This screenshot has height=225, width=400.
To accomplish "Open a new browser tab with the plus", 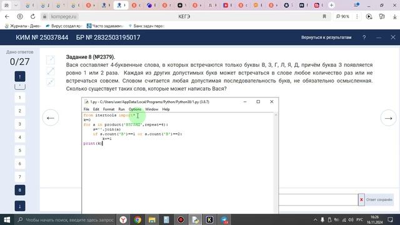I will coord(331,5).
